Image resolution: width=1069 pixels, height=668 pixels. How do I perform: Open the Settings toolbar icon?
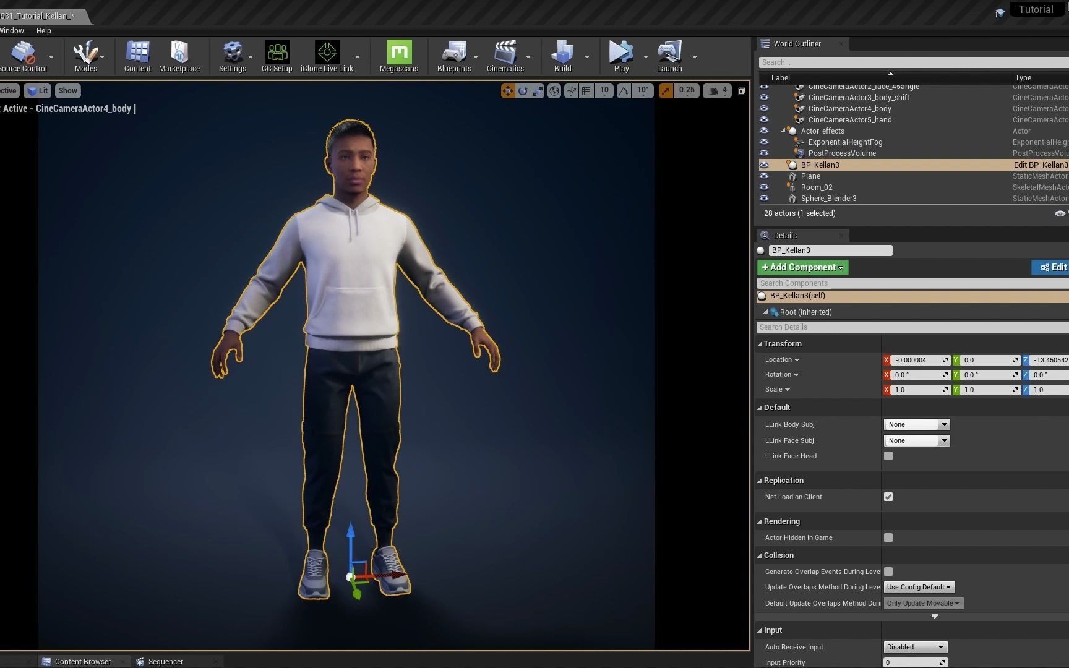coord(233,56)
